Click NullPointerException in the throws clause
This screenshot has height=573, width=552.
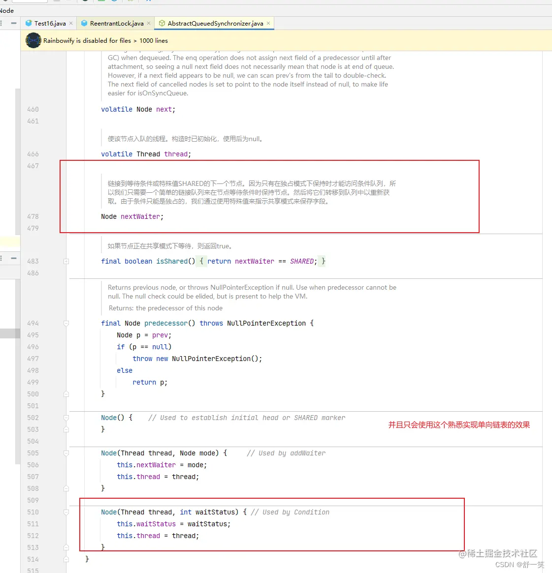pos(266,324)
